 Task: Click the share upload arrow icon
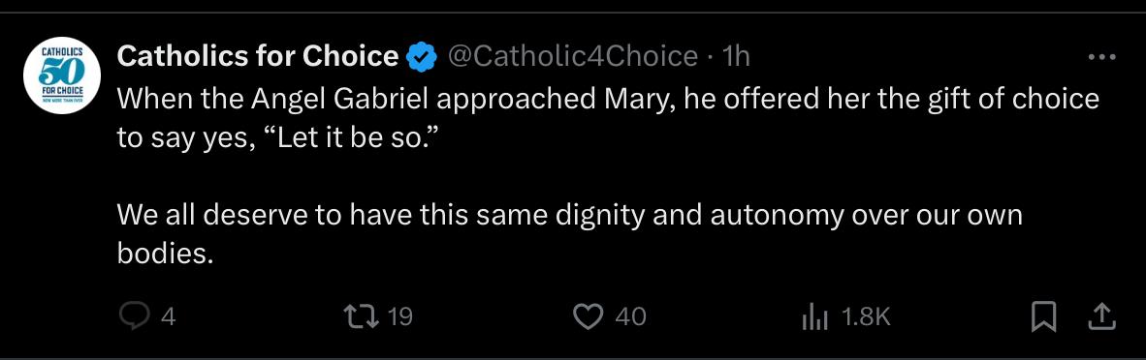coord(1102,316)
